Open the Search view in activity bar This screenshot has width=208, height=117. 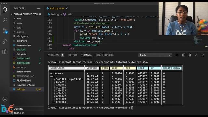5,20
